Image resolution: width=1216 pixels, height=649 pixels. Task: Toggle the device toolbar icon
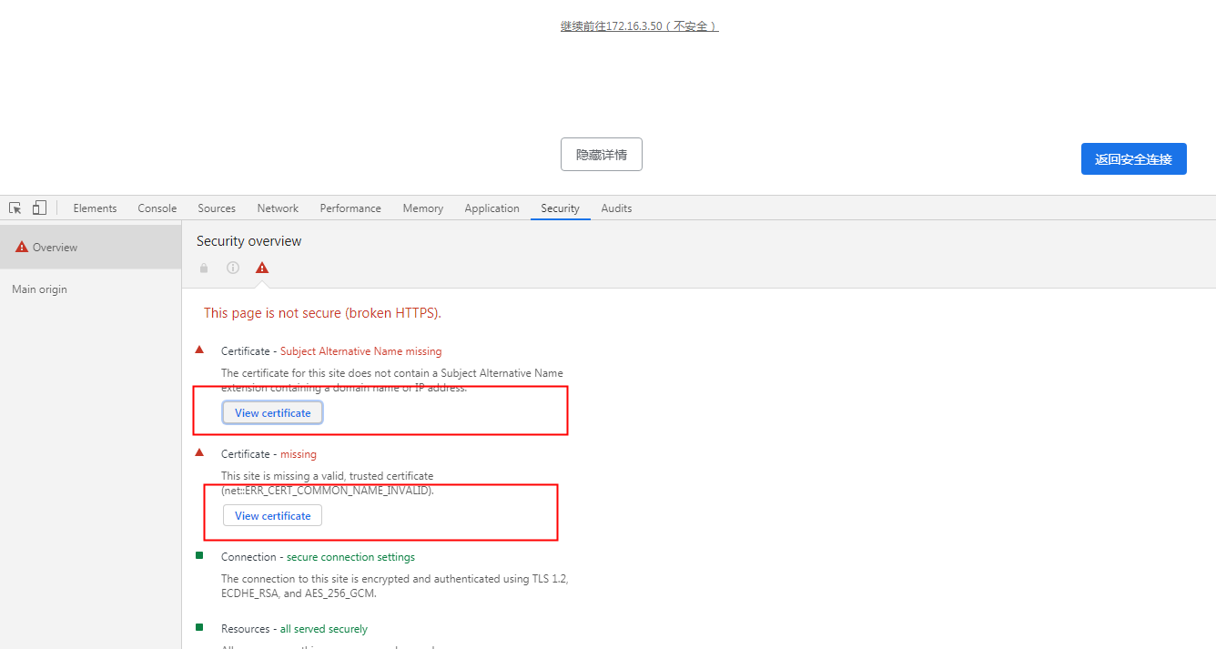tap(39, 208)
